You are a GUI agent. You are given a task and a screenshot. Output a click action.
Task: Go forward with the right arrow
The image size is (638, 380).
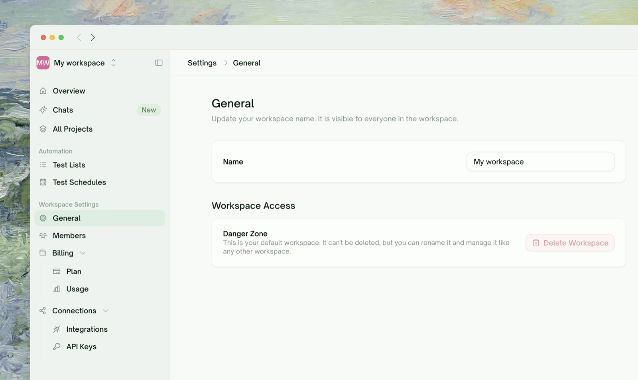click(93, 38)
